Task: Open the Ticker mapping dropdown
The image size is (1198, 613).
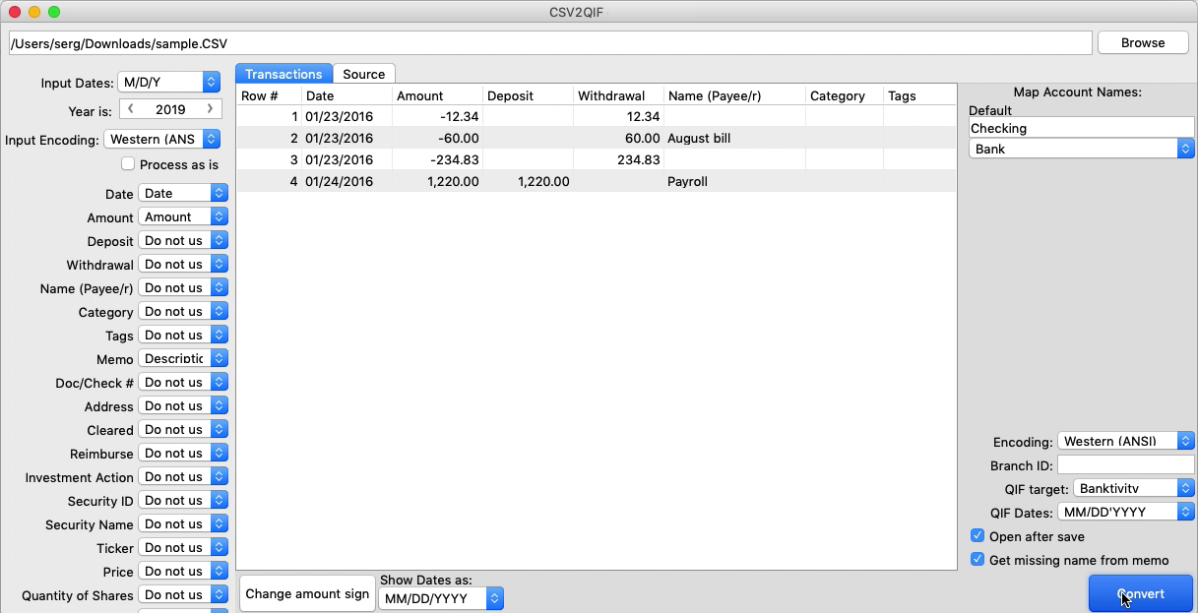Action: click(x=183, y=548)
